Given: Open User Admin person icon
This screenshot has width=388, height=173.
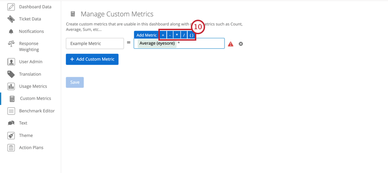Looking at the screenshot, I should coord(11,62).
